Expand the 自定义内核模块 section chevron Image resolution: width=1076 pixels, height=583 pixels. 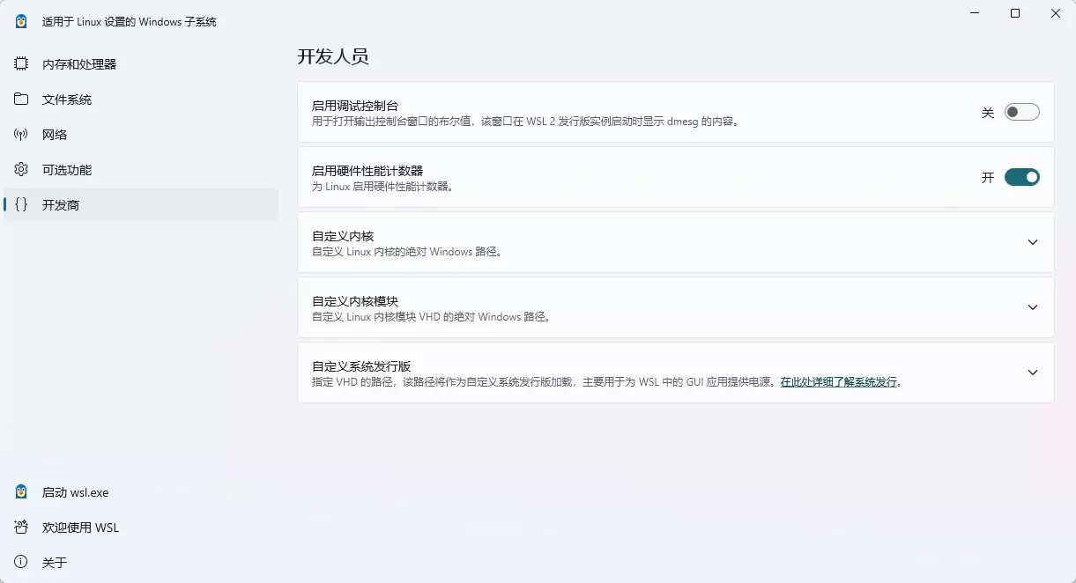tap(1033, 307)
